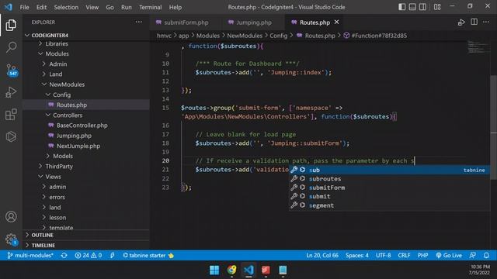This screenshot has height=279, width=497.
Task: Select the 'submitForm' autocomplete suggestion
Action: coord(389,188)
